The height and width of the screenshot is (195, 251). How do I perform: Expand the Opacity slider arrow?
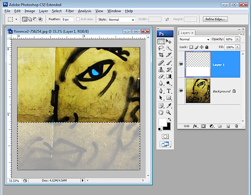tap(237, 39)
